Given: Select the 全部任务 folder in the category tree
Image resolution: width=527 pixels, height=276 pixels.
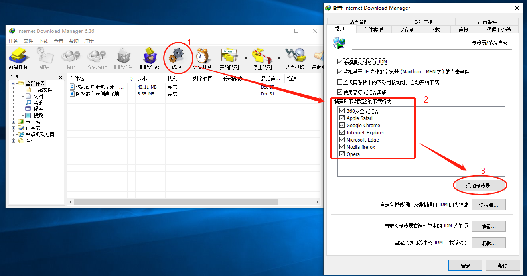Looking at the screenshot, I should [35, 83].
